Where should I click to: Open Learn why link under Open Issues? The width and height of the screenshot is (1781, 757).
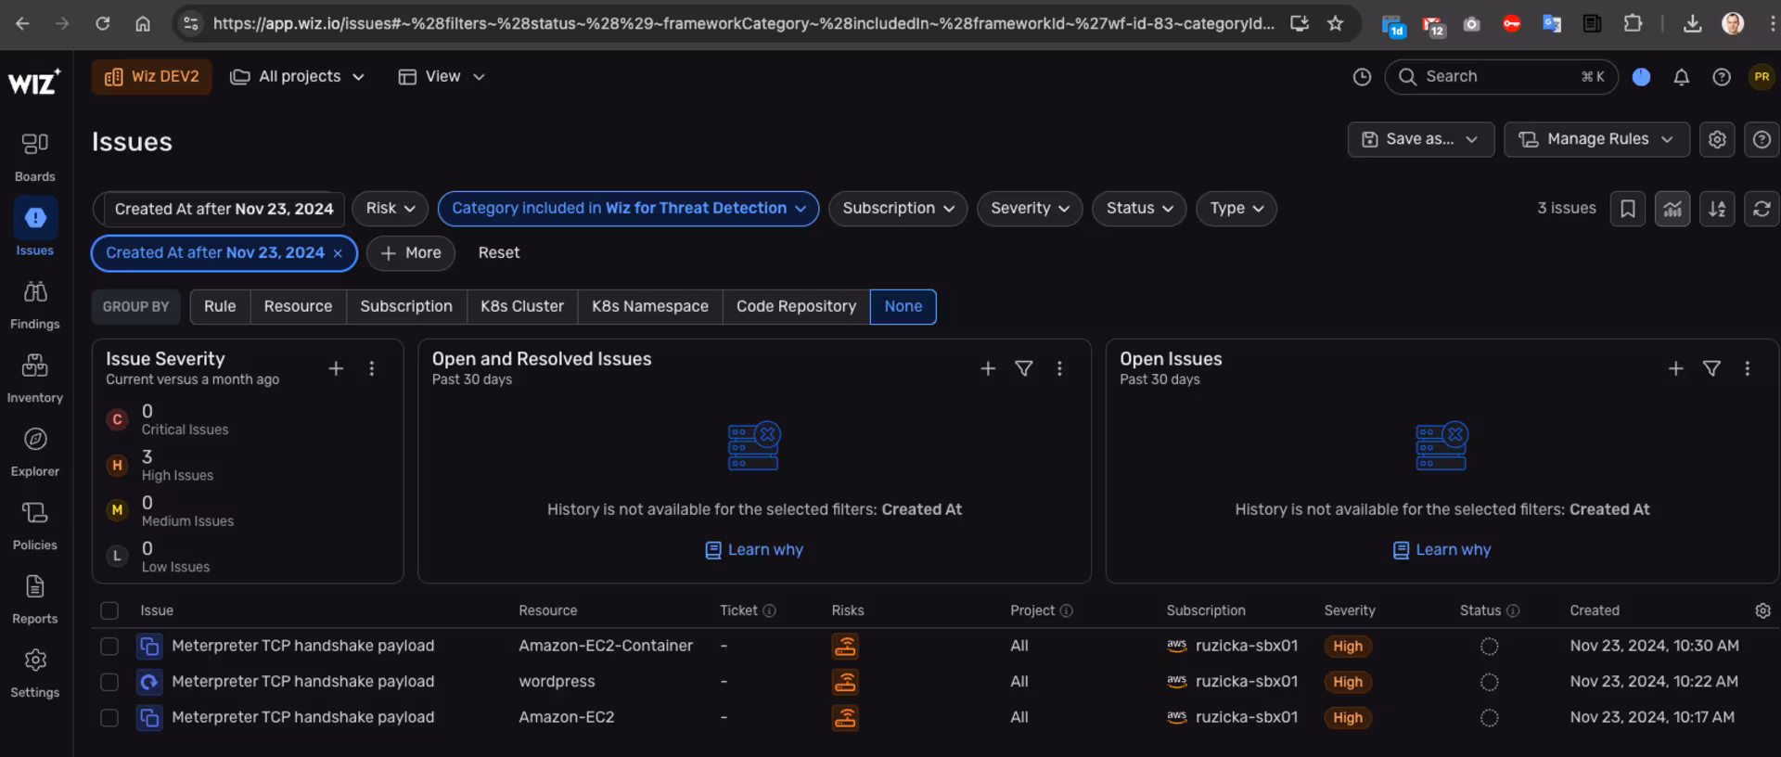tap(1452, 550)
